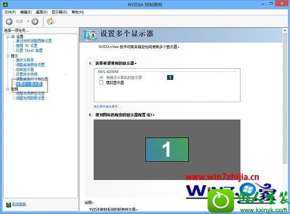This screenshot has height=214, width=290.
Task: Select the large display 1 thumbnail
Action: tap(167, 150)
